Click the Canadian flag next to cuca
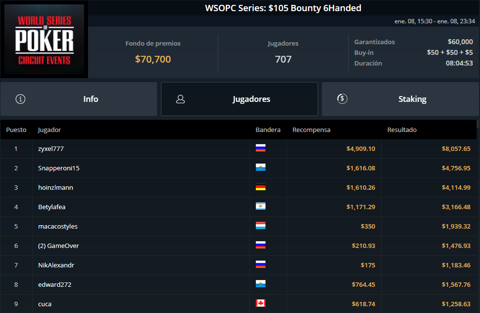Image resolution: width=480 pixels, height=313 pixels. (261, 303)
